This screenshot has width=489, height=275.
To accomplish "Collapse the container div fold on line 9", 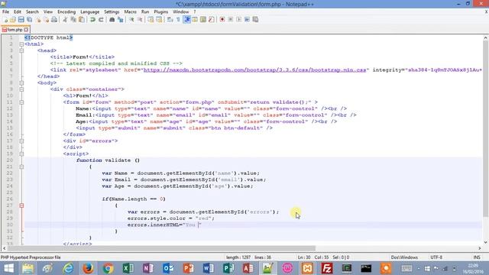I will pyautogui.click(x=21, y=89).
